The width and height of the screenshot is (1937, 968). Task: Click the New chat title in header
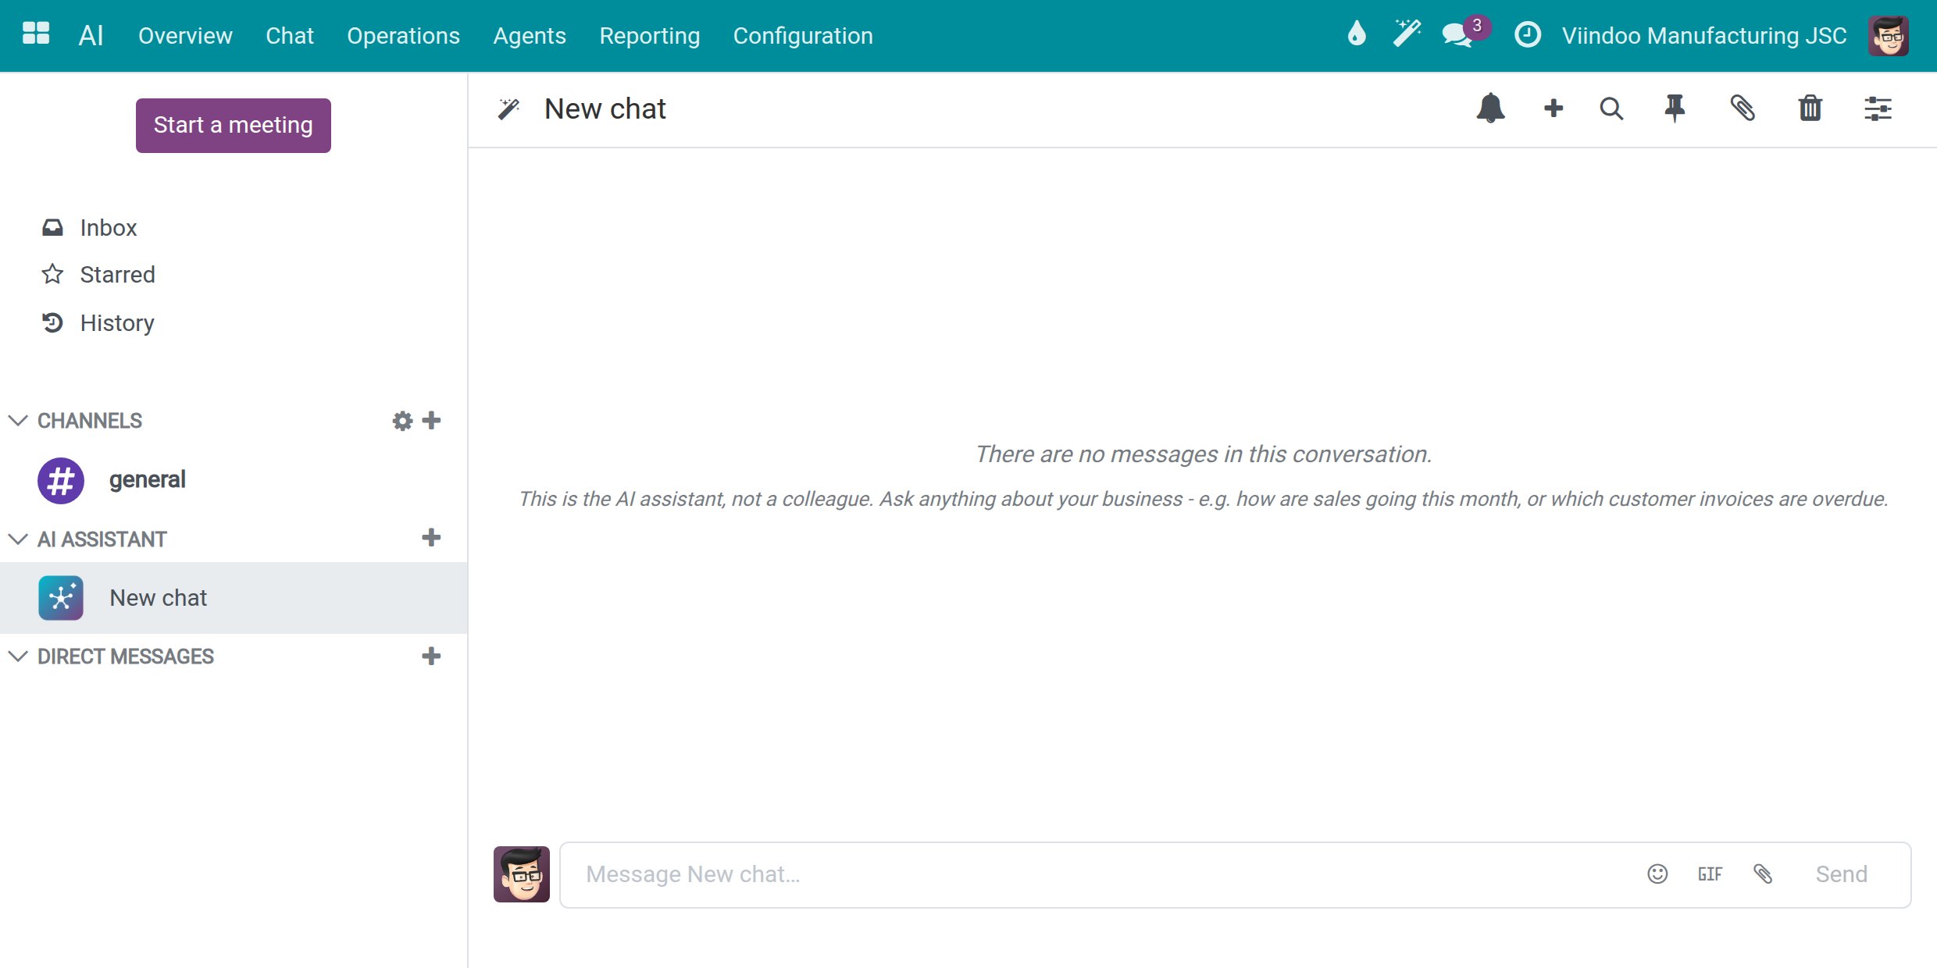tap(605, 109)
